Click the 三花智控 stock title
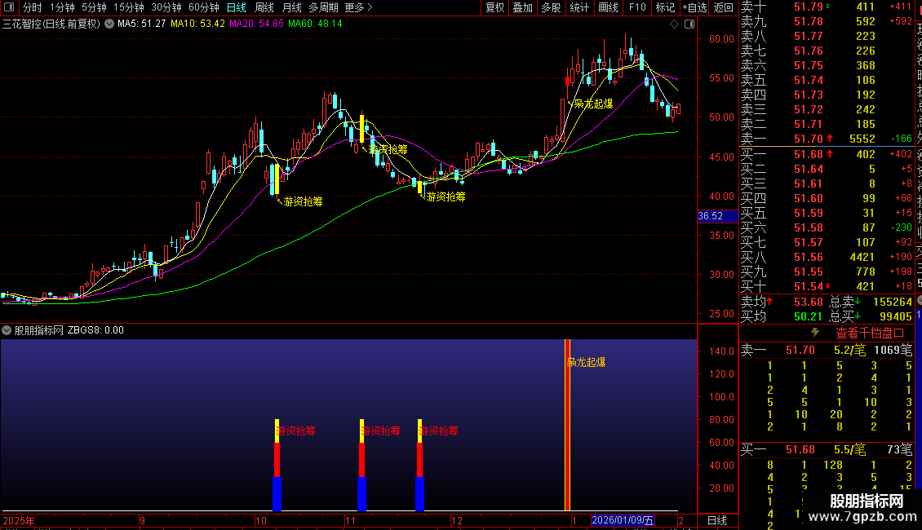 (x=51, y=24)
